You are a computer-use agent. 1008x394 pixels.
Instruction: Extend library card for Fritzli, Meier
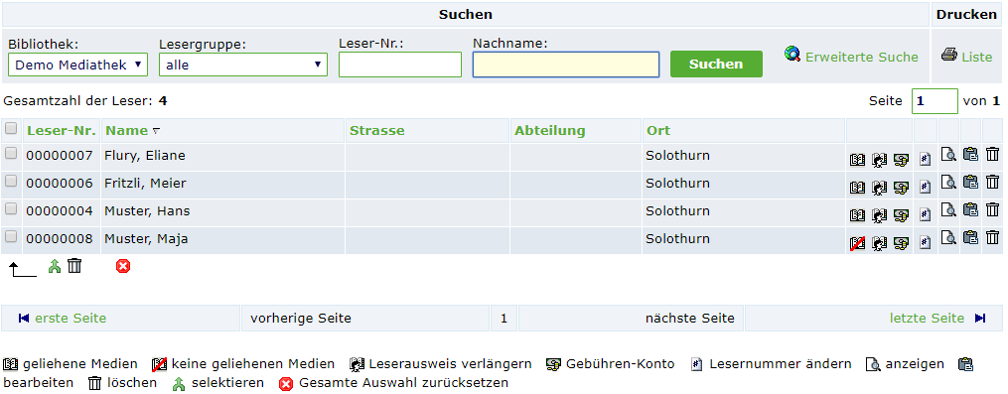click(x=879, y=187)
